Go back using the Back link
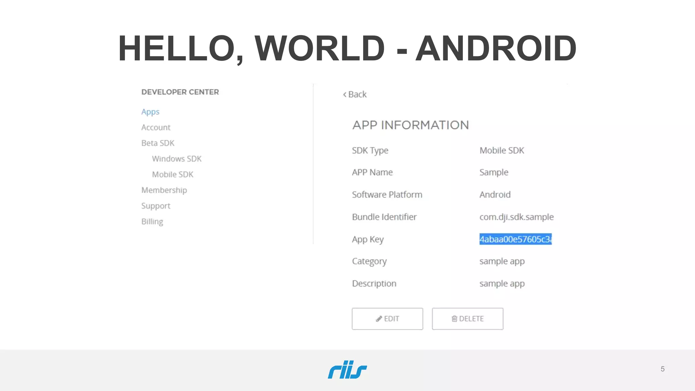Viewport: 695px width, 391px height. point(355,94)
